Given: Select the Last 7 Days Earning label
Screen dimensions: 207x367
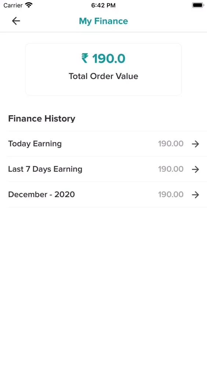Looking at the screenshot, I should coord(45,169).
